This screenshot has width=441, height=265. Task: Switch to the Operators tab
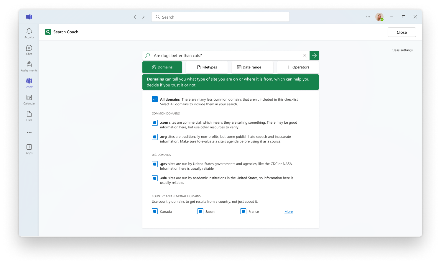(298, 67)
